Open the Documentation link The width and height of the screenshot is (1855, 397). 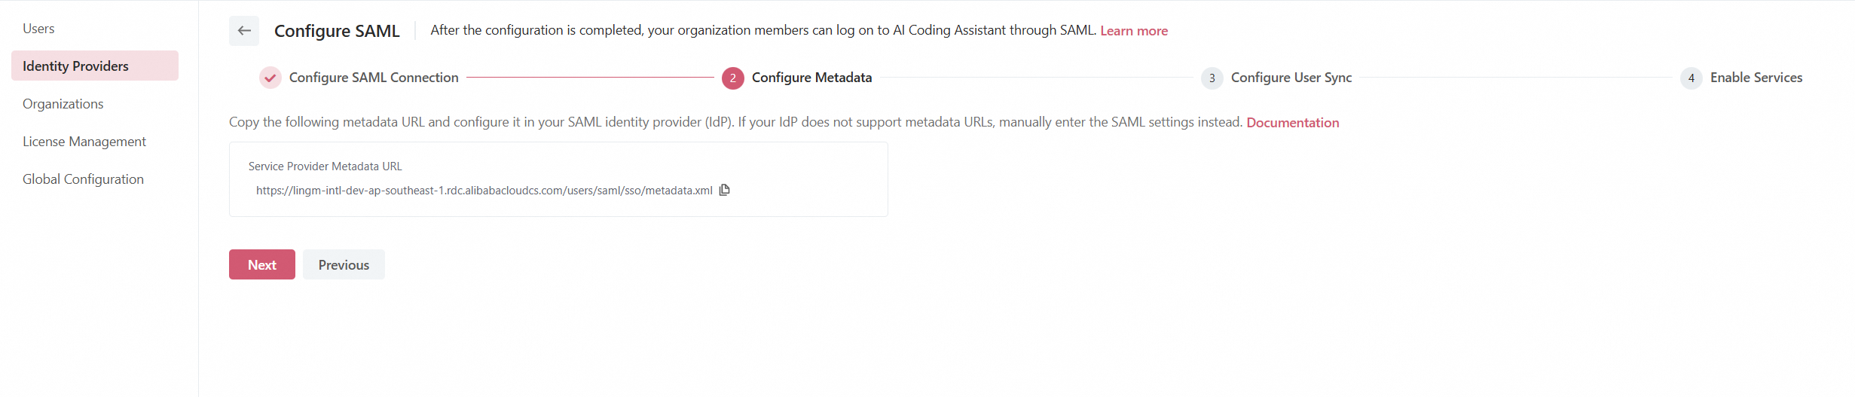(1292, 123)
